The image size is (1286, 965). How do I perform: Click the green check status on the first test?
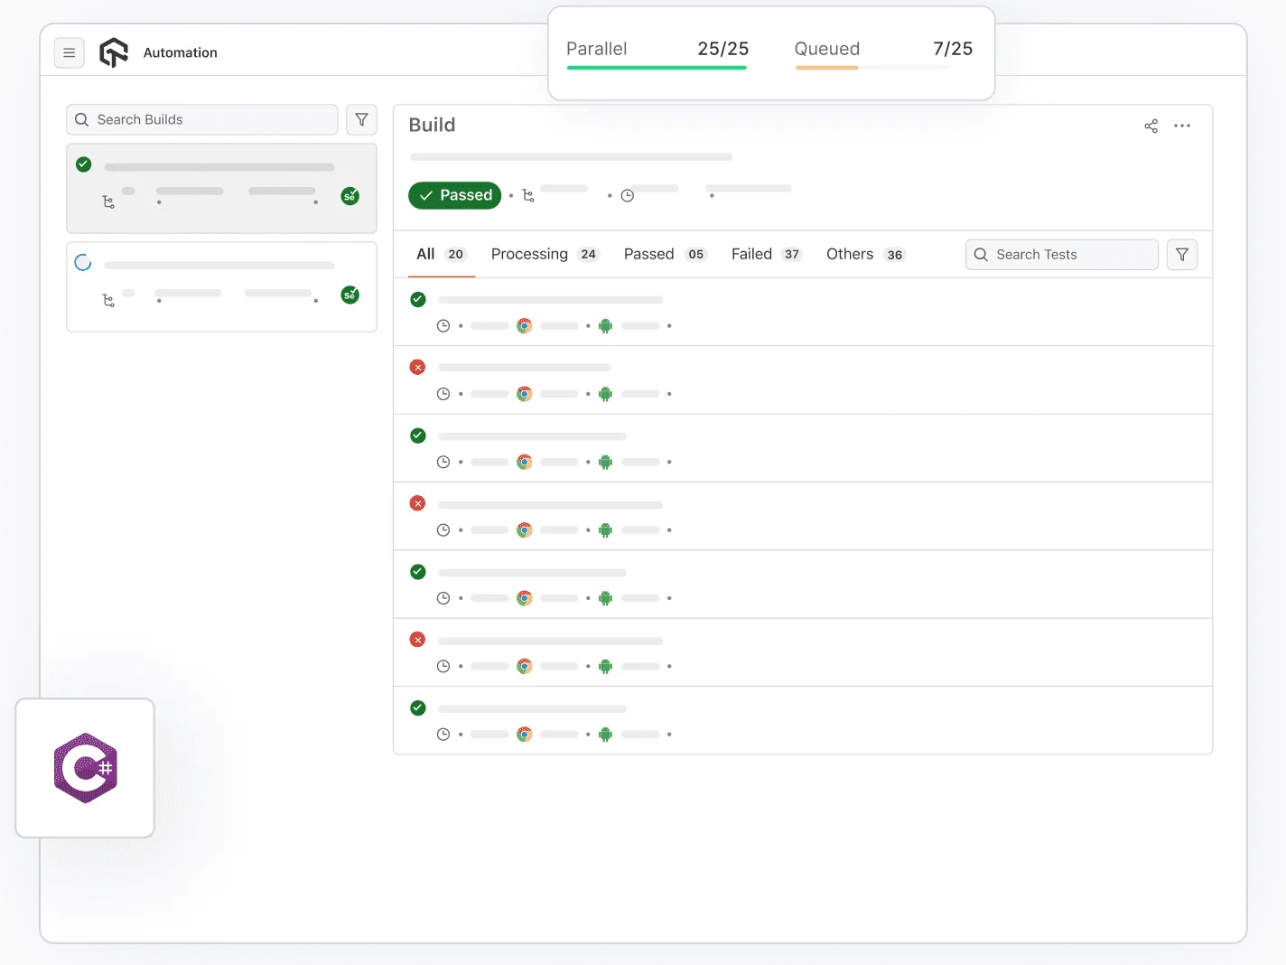point(417,299)
